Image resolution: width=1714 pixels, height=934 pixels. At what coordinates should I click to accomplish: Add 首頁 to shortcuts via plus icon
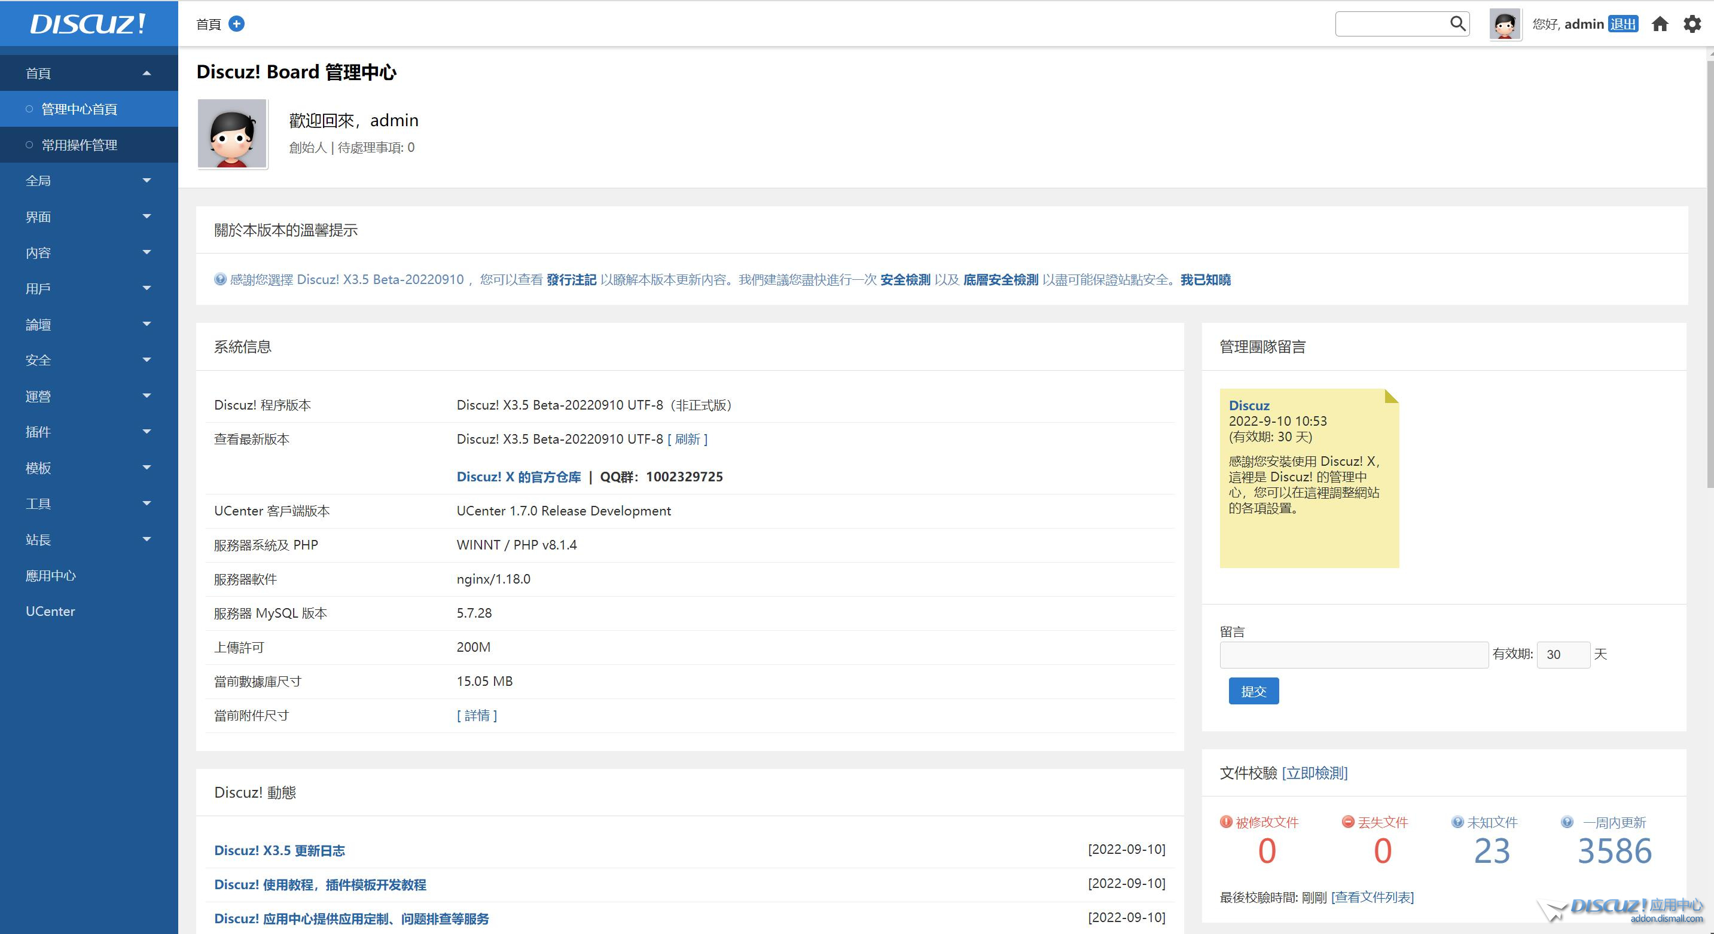pyautogui.click(x=236, y=24)
